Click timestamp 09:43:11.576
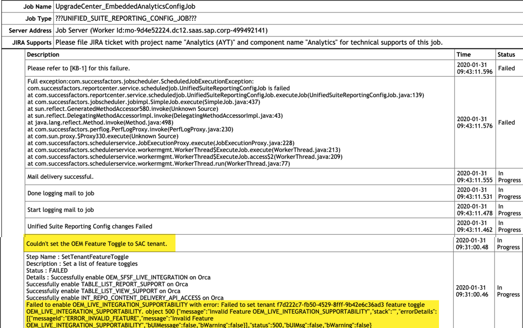Screen dimensions: 523x328 coord(474,126)
